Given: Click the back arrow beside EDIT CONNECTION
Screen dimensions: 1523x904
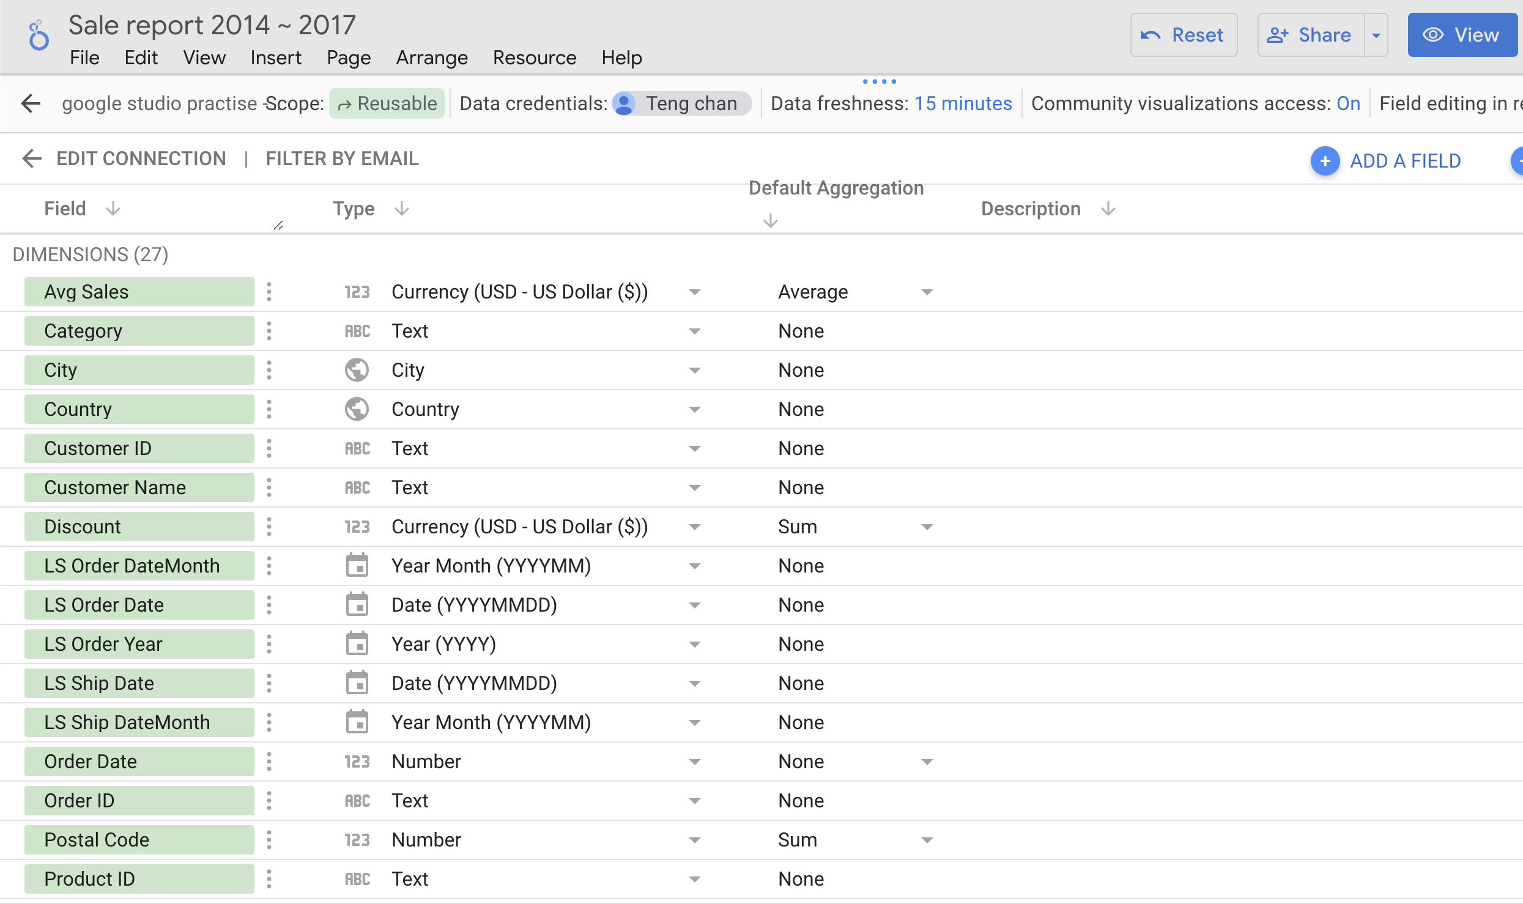Looking at the screenshot, I should [x=32, y=158].
